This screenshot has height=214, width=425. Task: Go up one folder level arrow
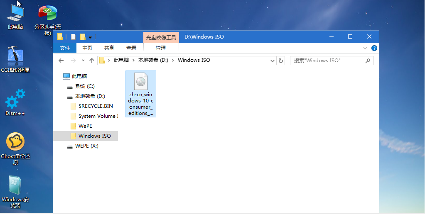92,61
